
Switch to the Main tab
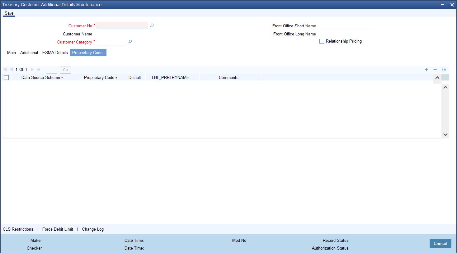(x=12, y=53)
